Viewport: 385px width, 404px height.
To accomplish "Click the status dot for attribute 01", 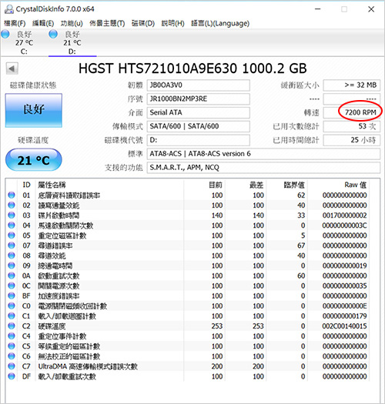I will (x=12, y=195).
